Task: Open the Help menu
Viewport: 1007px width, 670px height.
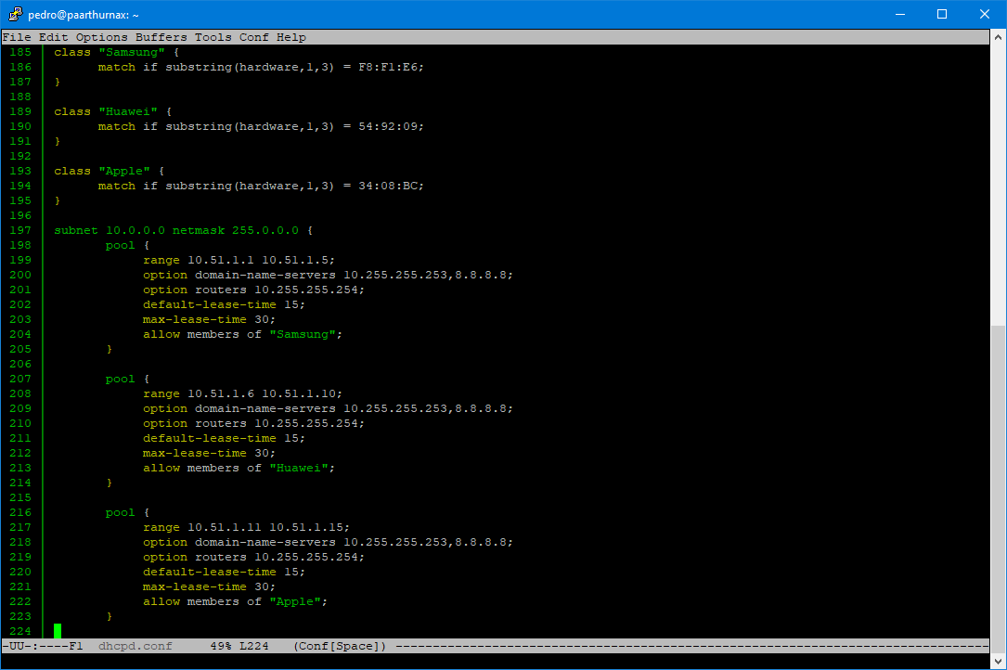Action: [x=291, y=37]
